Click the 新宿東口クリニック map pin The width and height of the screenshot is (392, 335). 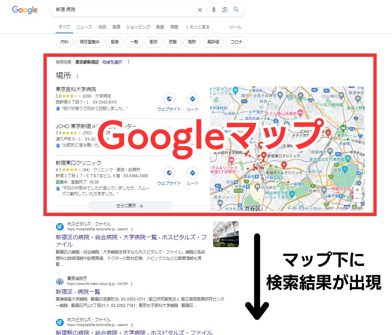[264, 156]
